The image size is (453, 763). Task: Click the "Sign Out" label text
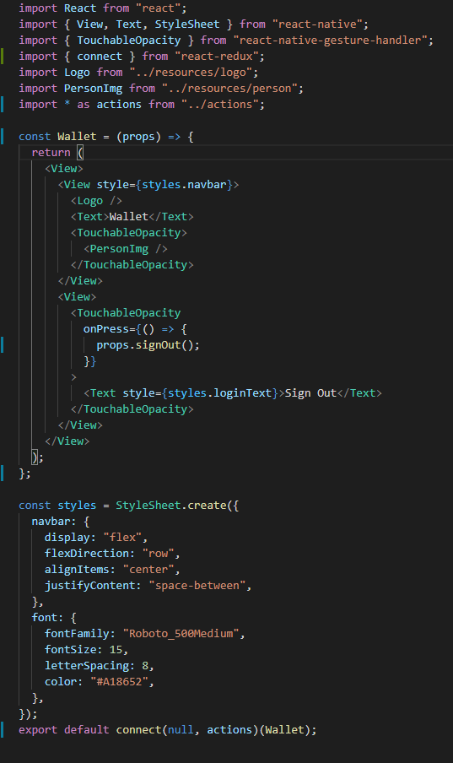coord(310,393)
